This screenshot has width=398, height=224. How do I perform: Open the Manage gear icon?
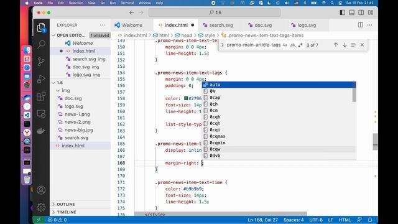coord(41,207)
